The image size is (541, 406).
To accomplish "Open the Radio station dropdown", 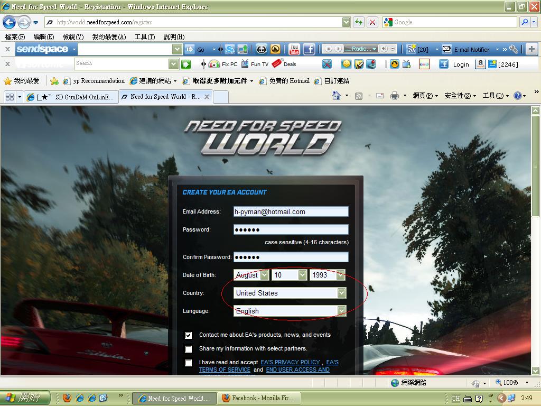I will pyautogui.click(x=375, y=49).
